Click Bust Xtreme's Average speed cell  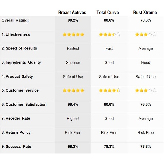point(146,49)
